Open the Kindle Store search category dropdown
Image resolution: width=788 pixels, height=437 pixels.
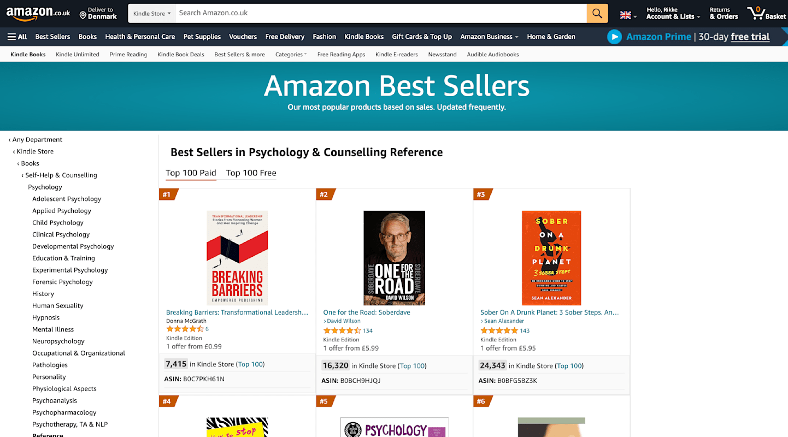pos(151,13)
